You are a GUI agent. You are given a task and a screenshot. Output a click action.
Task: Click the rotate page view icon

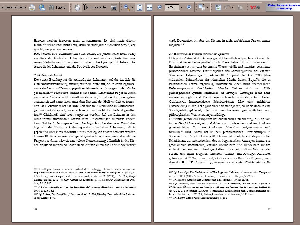202,7
